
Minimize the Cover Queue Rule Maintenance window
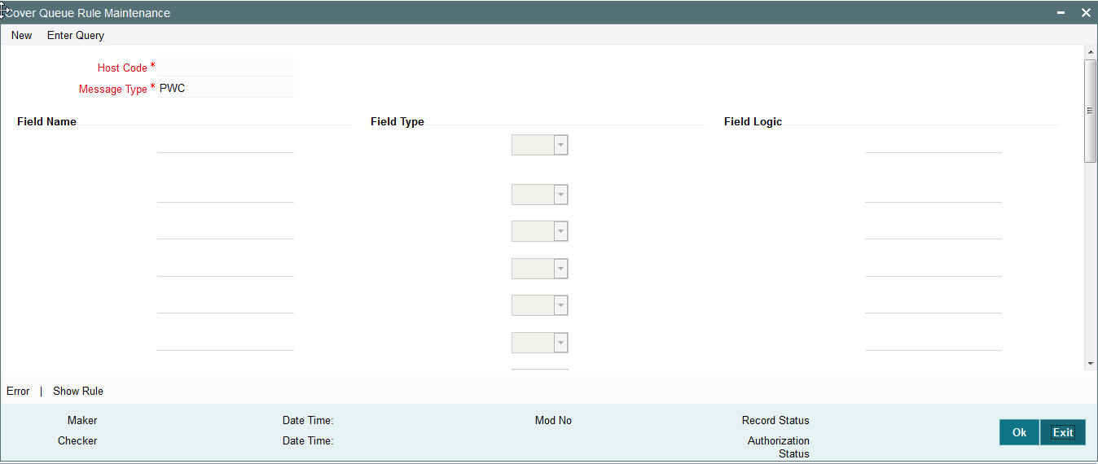click(x=1061, y=13)
